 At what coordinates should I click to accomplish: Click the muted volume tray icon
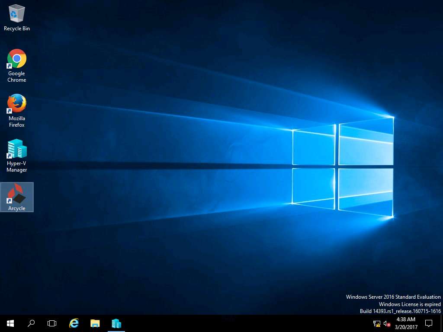click(x=387, y=323)
